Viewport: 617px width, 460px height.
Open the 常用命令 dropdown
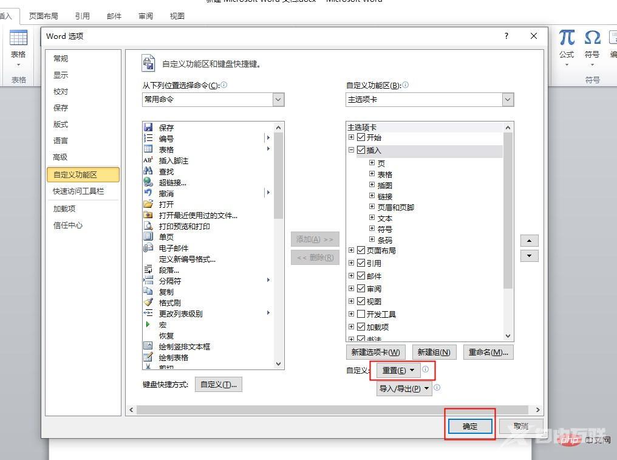[x=278, y=99]
